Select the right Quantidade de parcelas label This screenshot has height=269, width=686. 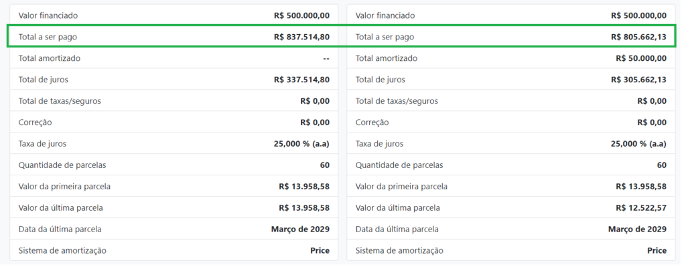click(399, 165)
